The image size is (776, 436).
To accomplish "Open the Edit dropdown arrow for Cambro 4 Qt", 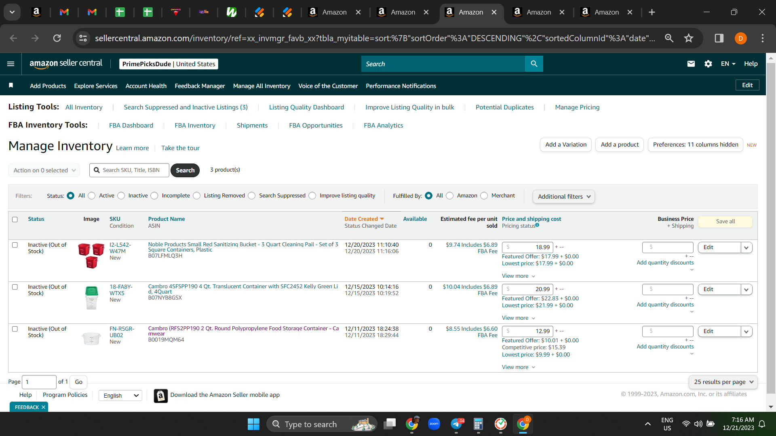I will pyautogui.click(x=746, y=289).
